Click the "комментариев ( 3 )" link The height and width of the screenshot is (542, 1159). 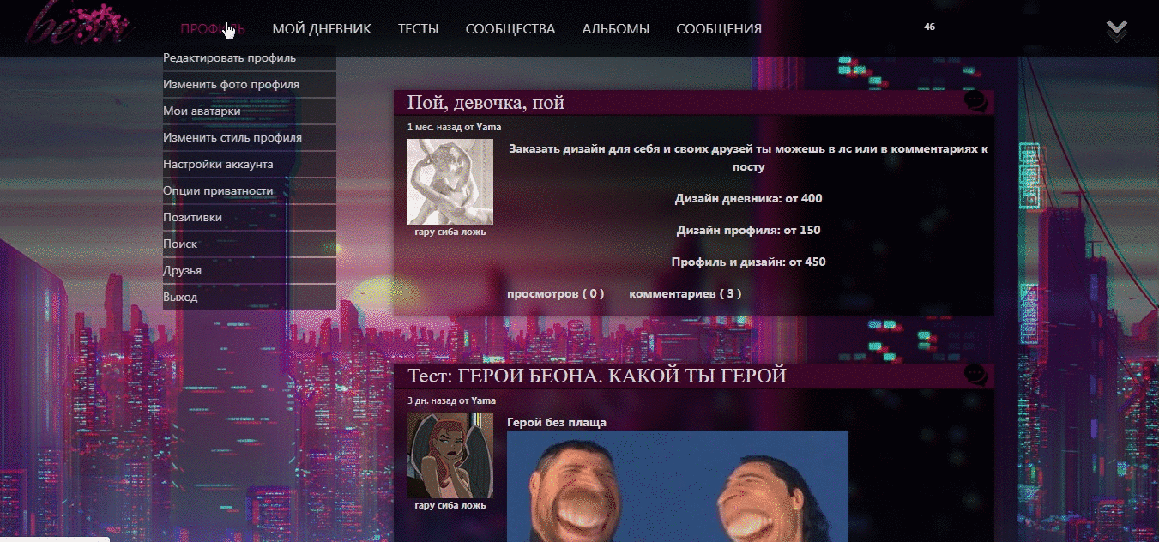[x=685, y=293]
